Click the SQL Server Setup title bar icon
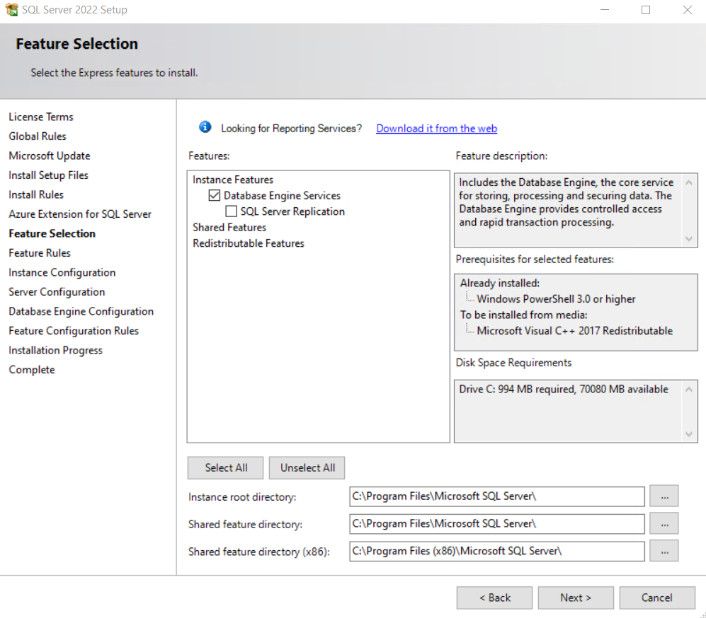This screenshot has height=618, width=706. click(11, 10)
